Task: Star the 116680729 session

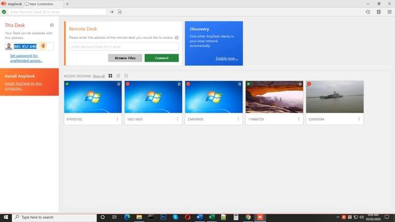Action: pyautogui.click(x=300, y=84)
